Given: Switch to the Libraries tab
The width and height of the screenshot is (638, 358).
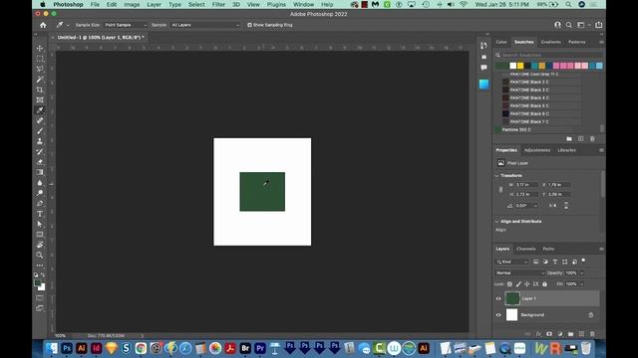Looking at the screenshot, I should pyautogui.click(x=567, y=150).
